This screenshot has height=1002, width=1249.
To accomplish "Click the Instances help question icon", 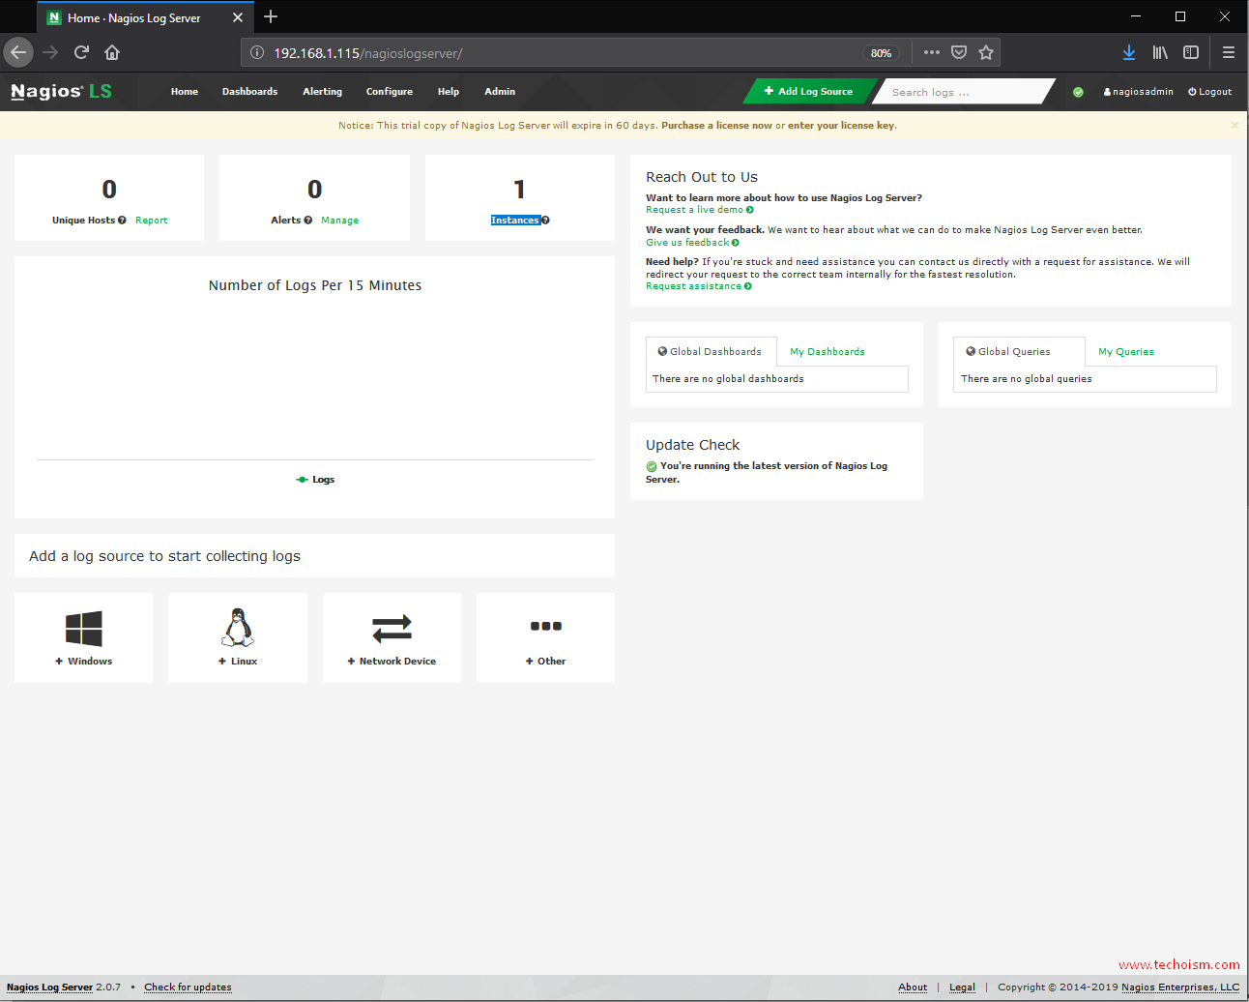I will [545, 221].
